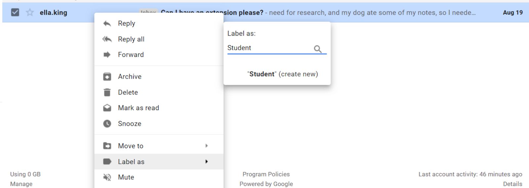Focus the Label as text field
The height and width of the screenshot is (188, 529).
(269, 48)
